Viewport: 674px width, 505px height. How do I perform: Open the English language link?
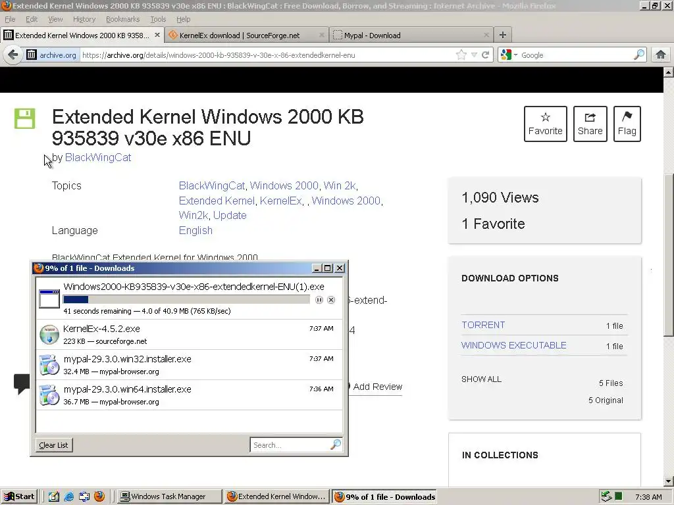click(195, 231)
